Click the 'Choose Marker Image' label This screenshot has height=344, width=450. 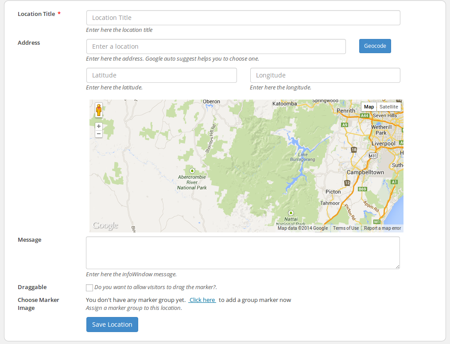(39, 304)
